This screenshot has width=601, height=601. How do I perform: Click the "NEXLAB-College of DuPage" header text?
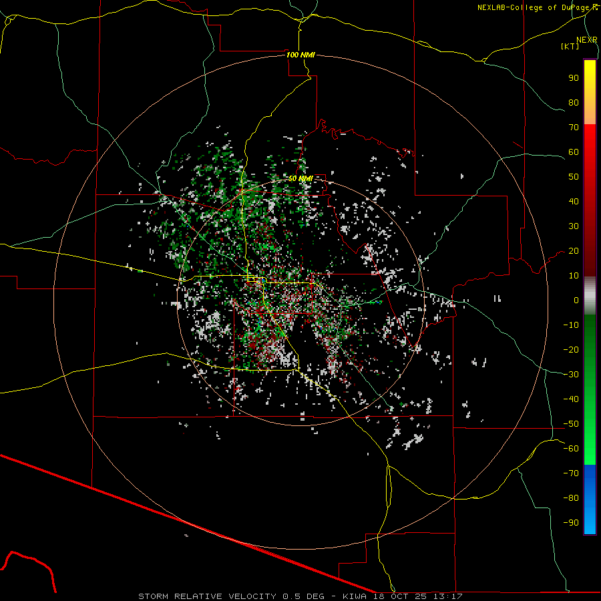click(x=534, y=7)
